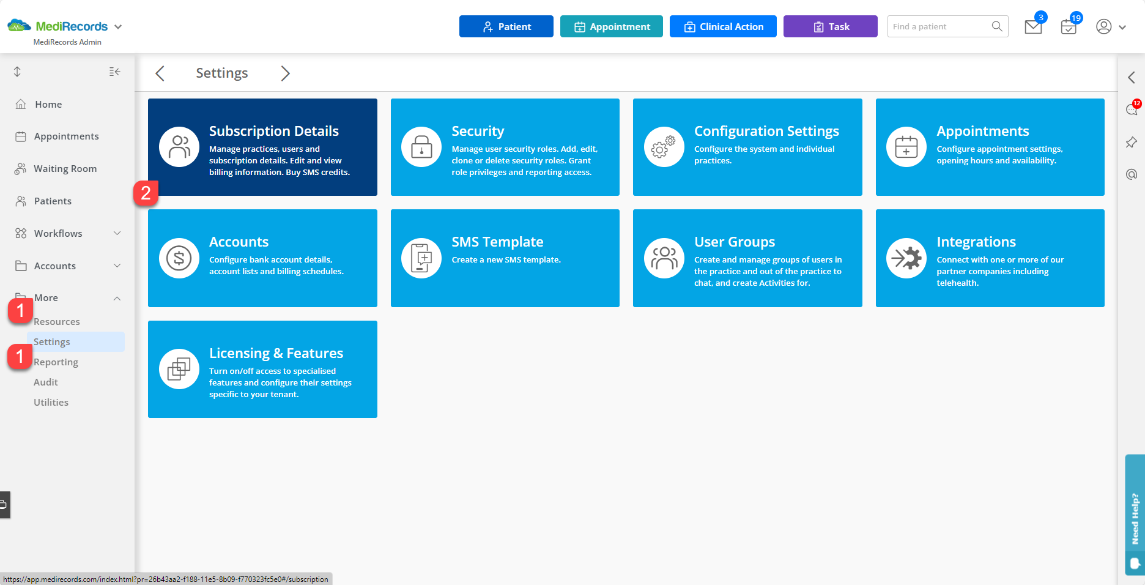Collapse the More section in sidebar
The width and height of the screenshot is (1145, 585).
pos(117,298)
